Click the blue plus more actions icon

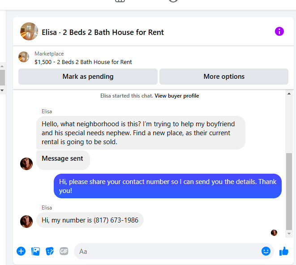point(21,251)
